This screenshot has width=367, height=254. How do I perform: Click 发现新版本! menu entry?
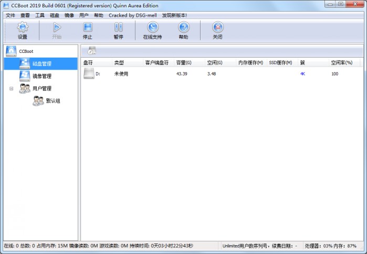[x=174, y=15]
